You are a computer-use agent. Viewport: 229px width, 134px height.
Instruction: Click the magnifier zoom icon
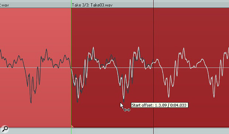click(x=5, y=129)
